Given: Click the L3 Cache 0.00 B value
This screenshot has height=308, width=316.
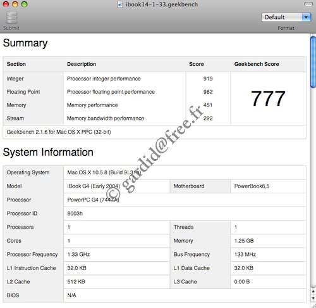Looking at the screenshot, I should [242, 281].
